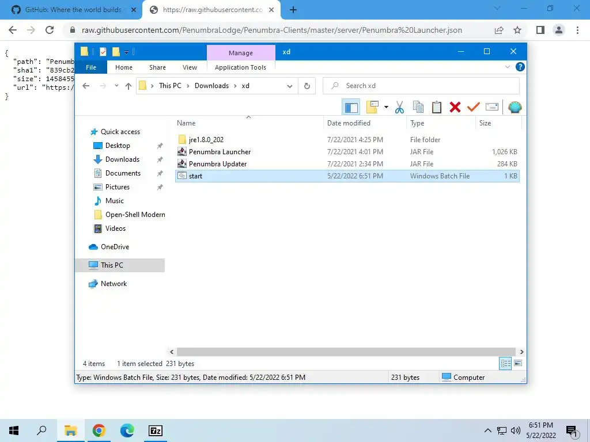
Task: Open address bar history dropdown
Action: coord(290,86)
